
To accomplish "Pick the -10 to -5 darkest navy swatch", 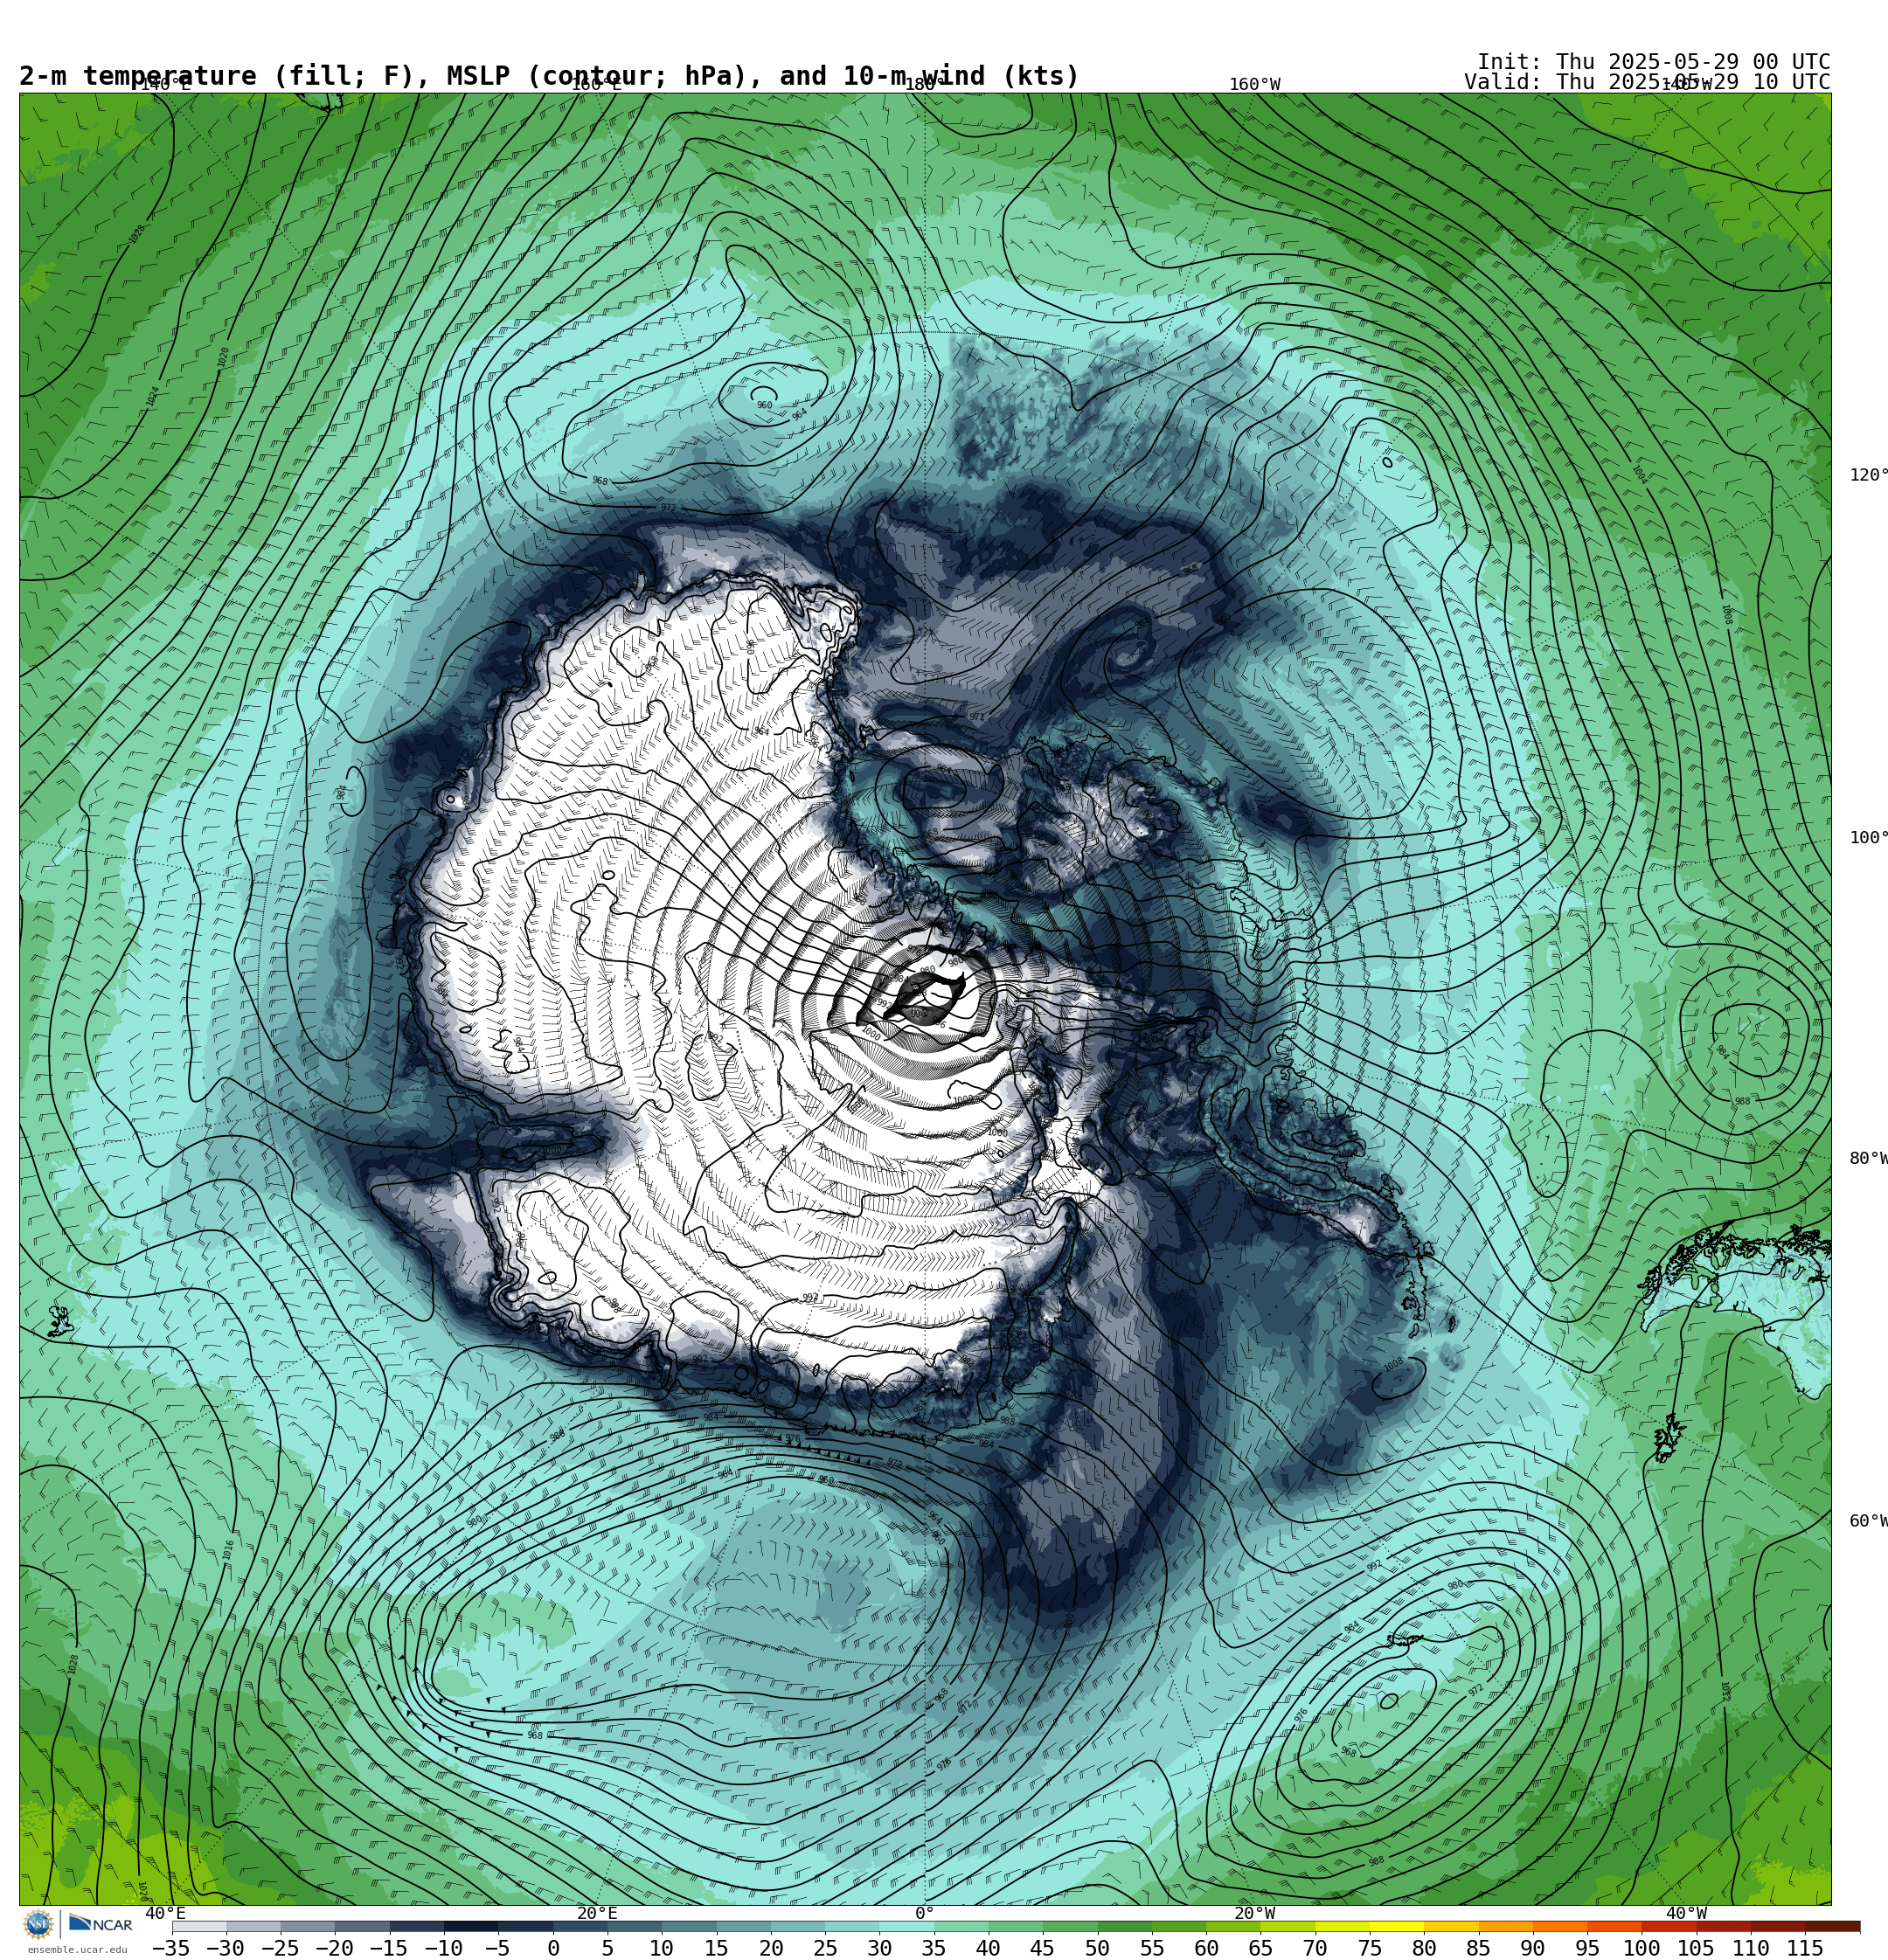I will click(x=471, y=1926).
